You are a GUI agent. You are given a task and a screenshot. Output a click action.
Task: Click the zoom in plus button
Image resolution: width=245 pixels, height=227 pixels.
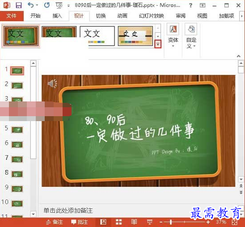[208, 222]
